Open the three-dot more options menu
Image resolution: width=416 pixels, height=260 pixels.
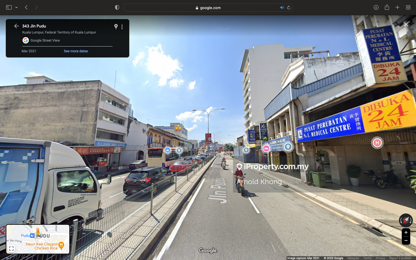(122, 27)
